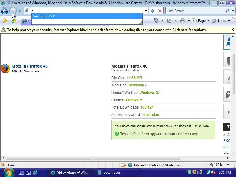Click the RSS feeds icon
This screenshot has width=236, height=177.
169,21
